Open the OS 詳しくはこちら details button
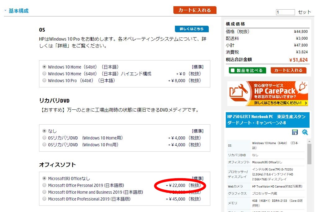Screen dimensions: 317x212 coord(192,29)
